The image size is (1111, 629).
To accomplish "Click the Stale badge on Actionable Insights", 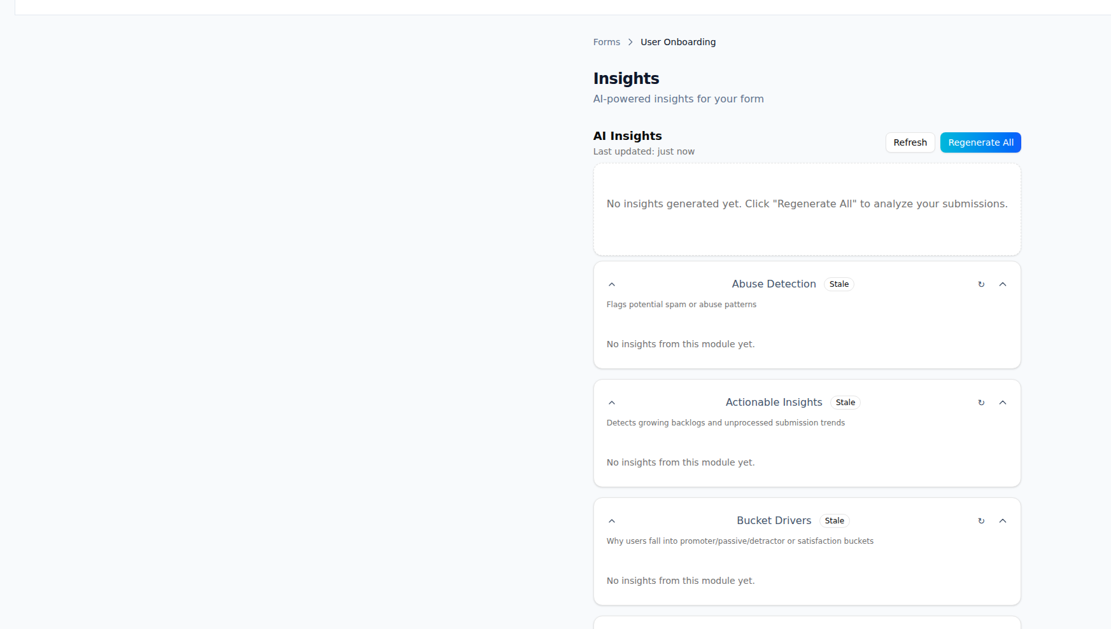I will [x=846, y=402].
